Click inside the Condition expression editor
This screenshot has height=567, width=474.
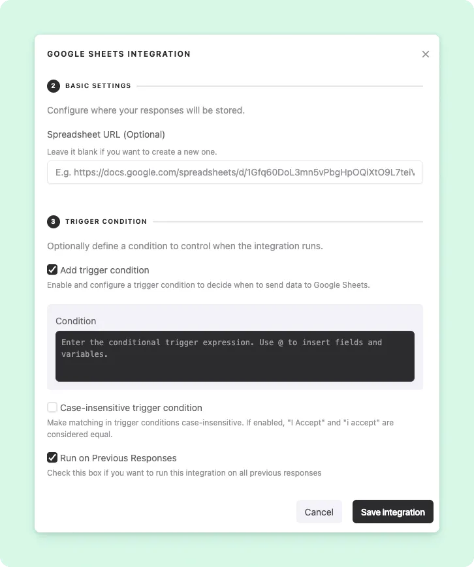[234, 356]
